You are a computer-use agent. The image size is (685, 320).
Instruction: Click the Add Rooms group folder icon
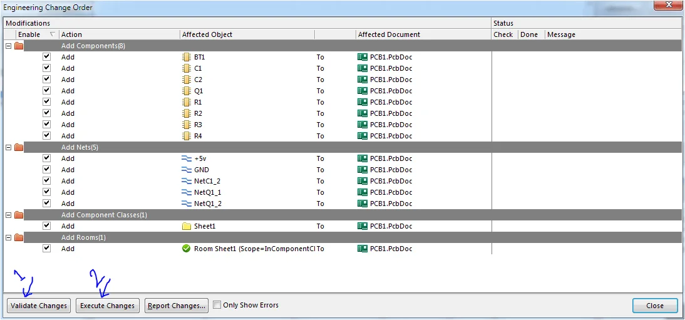click(19, 237)
